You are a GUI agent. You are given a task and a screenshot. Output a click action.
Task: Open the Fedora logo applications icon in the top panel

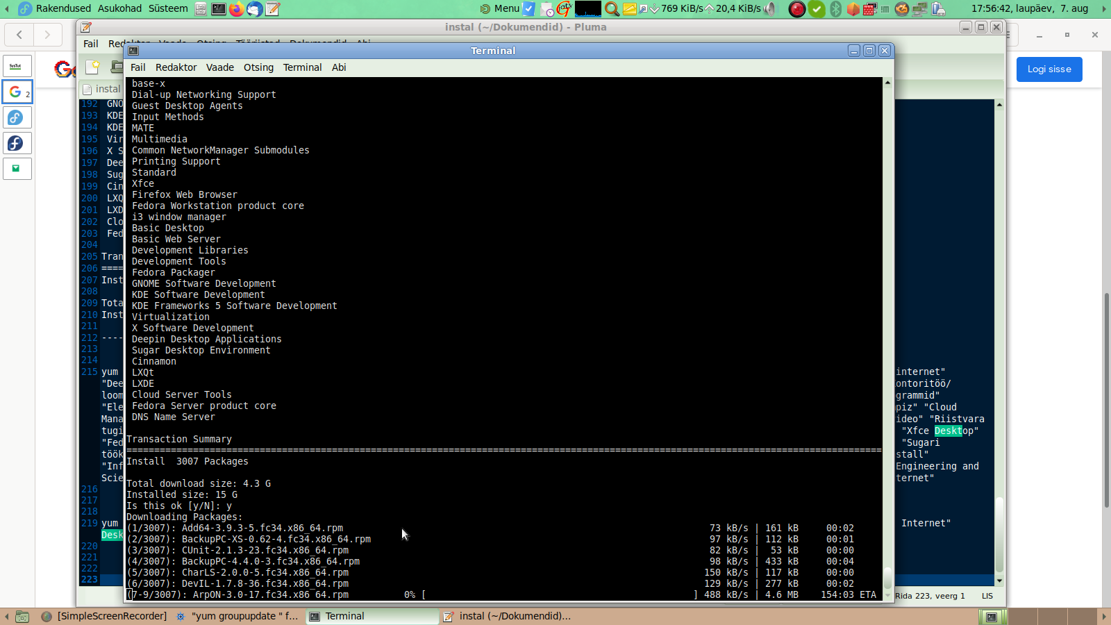click(25, 8)
